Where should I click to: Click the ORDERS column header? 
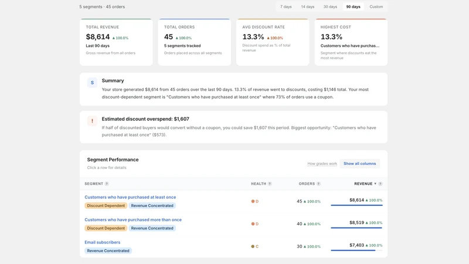point(307,184)
